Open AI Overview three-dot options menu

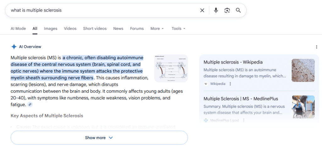(x=316, y=47)
